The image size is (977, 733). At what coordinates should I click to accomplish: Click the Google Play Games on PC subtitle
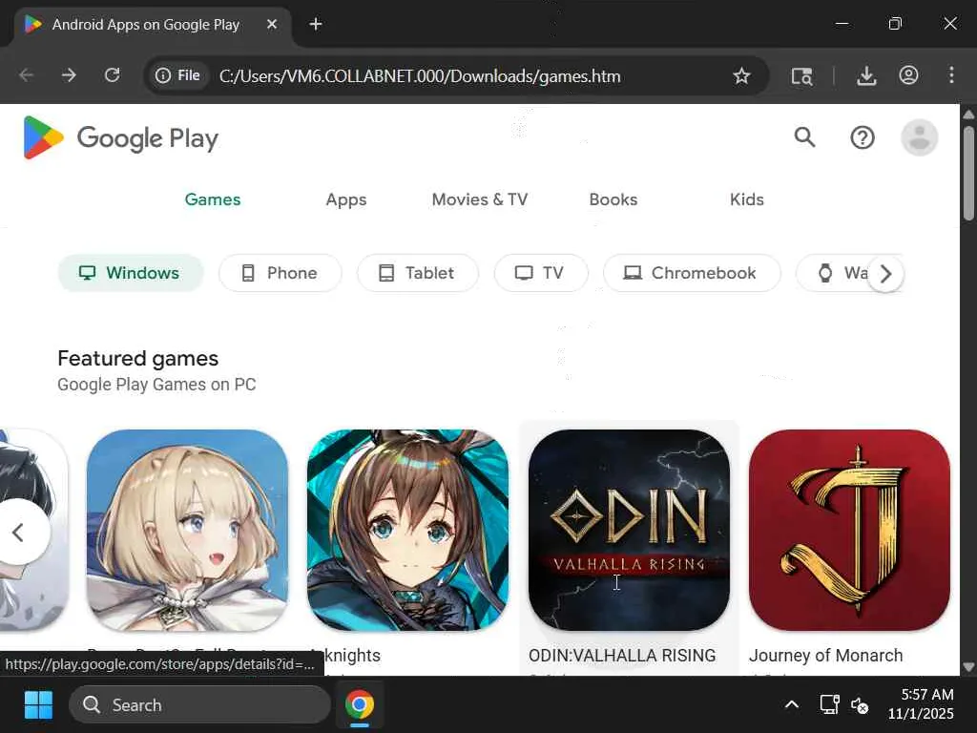click(x=156, y=385)
